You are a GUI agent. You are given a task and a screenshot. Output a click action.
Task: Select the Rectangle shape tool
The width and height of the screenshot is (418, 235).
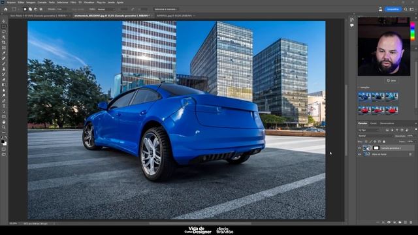tap(4, 117)
